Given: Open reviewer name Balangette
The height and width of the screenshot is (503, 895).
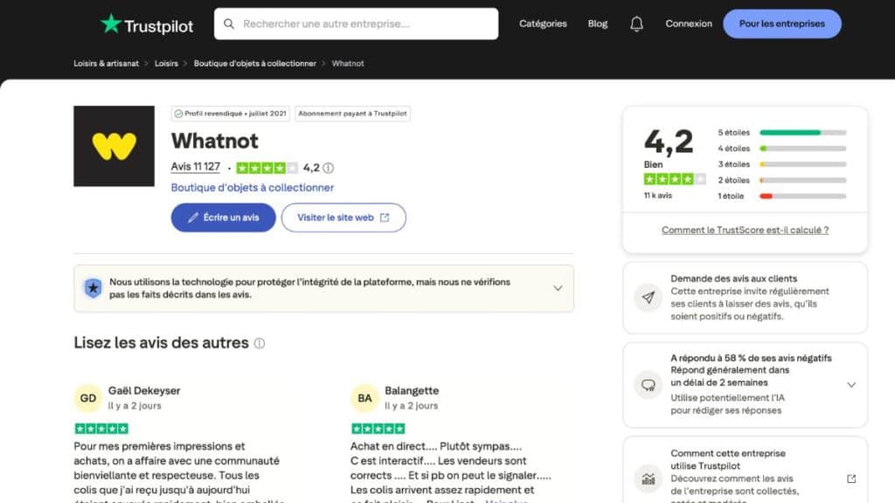Looking at the screenshot, I should tap(412, 390).
